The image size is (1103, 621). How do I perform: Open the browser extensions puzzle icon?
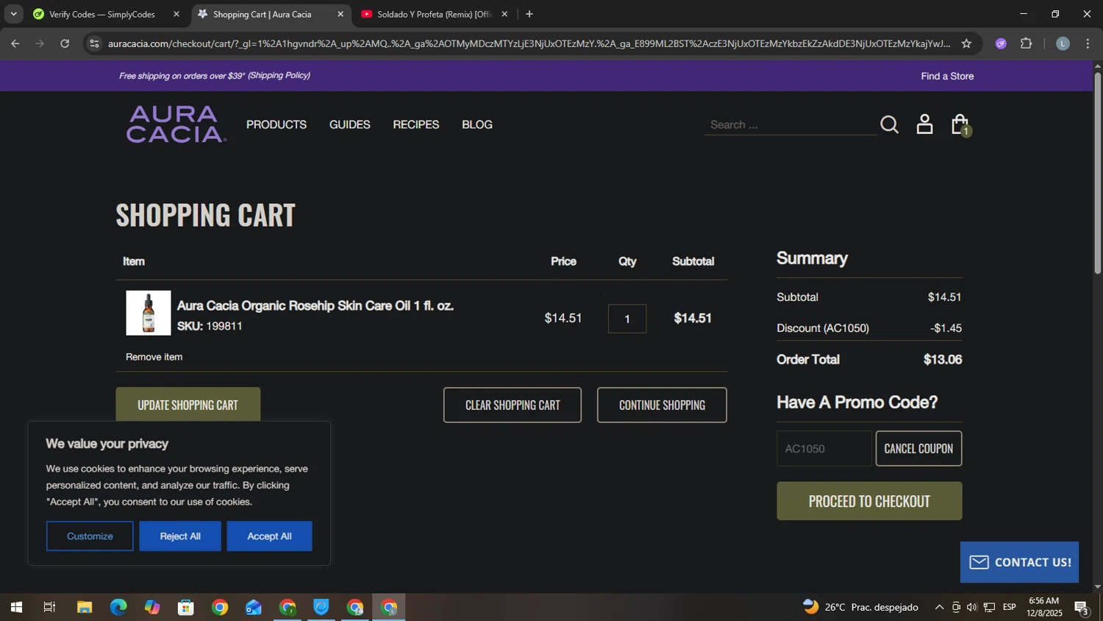[1027, 43]
